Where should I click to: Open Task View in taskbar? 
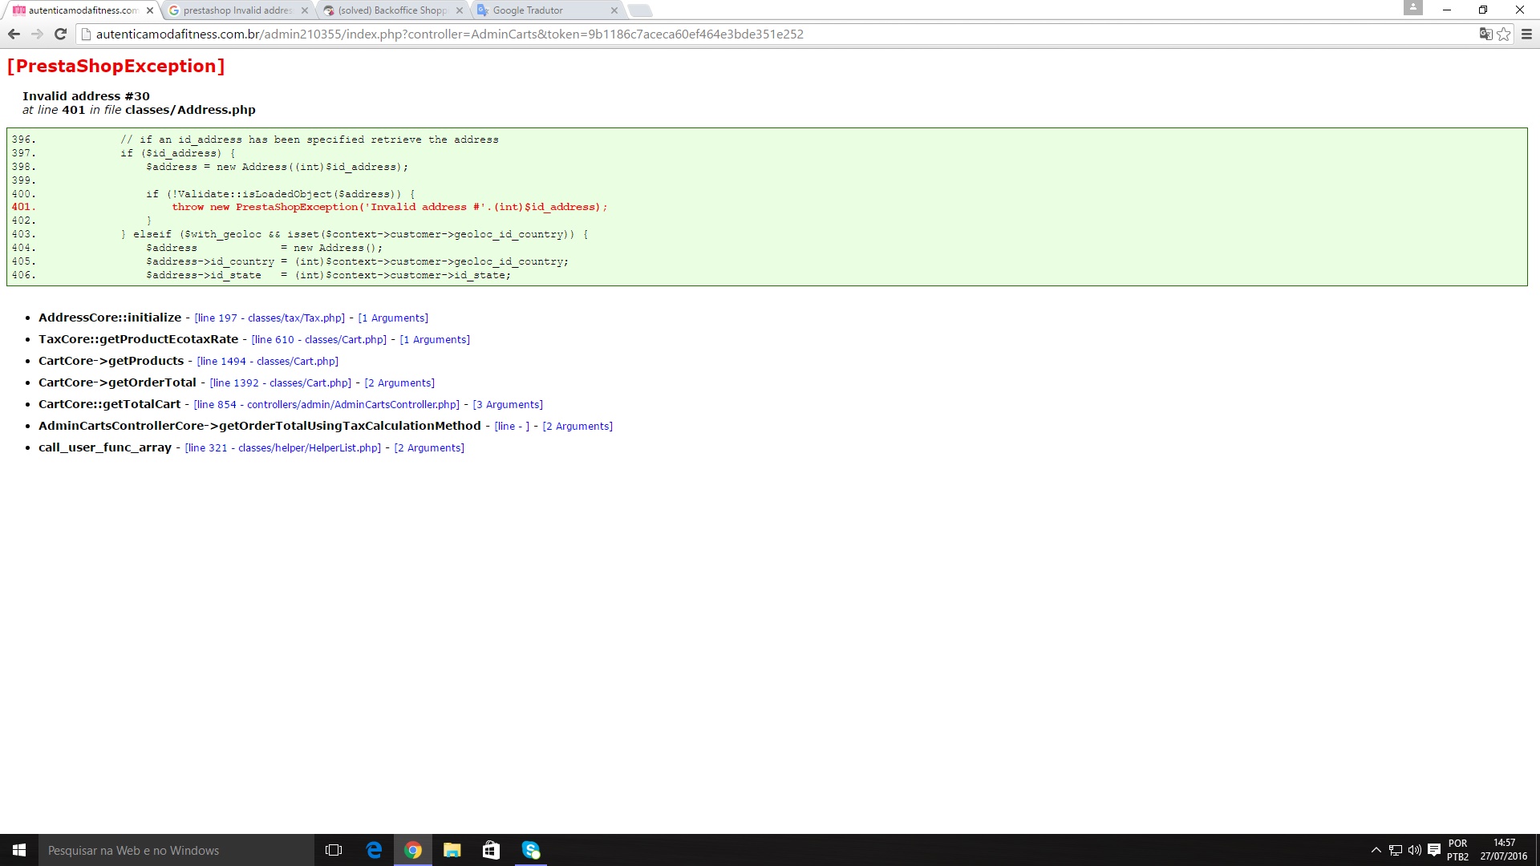[334, 850]
